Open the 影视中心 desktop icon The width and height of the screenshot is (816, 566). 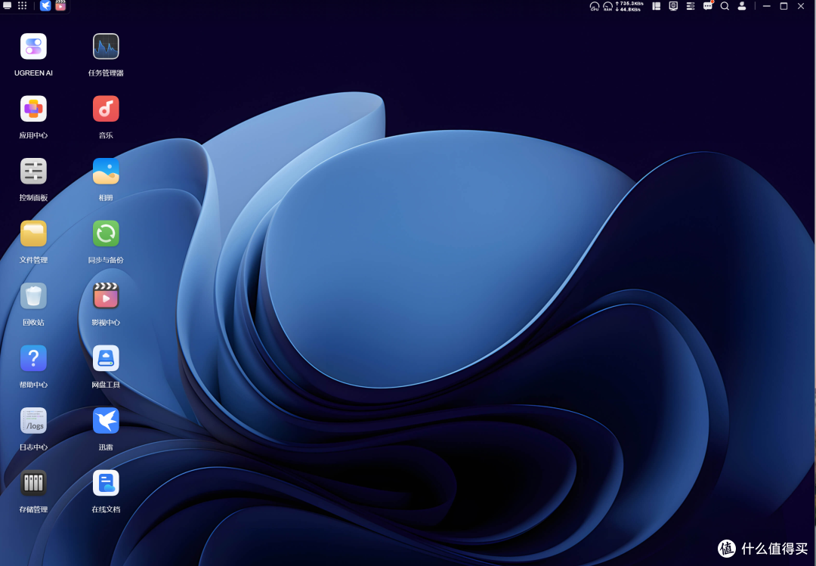click(x=106, y=296)
